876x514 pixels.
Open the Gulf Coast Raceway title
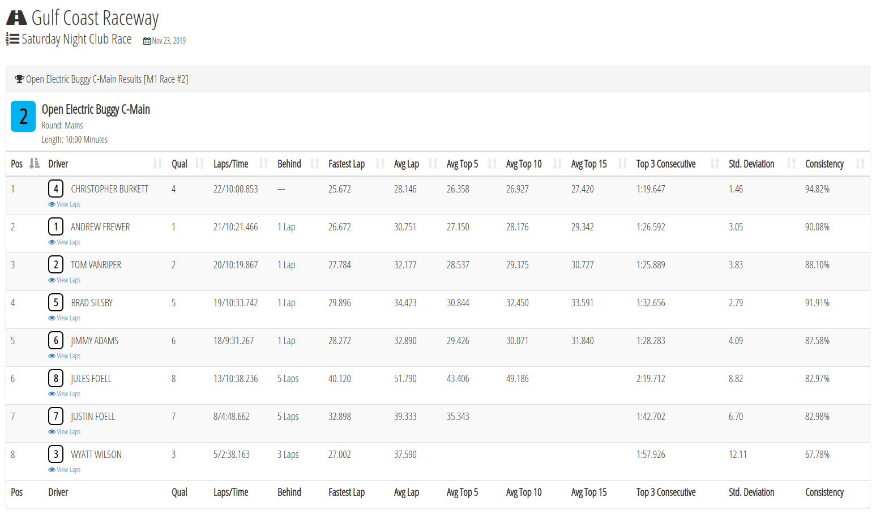tap(95, 18)
